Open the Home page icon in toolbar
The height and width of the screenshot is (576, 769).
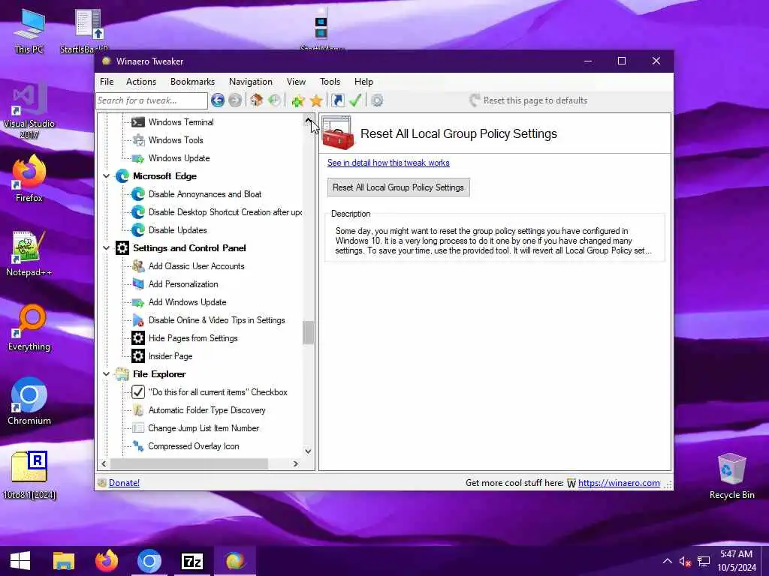[x=256, y=100]
